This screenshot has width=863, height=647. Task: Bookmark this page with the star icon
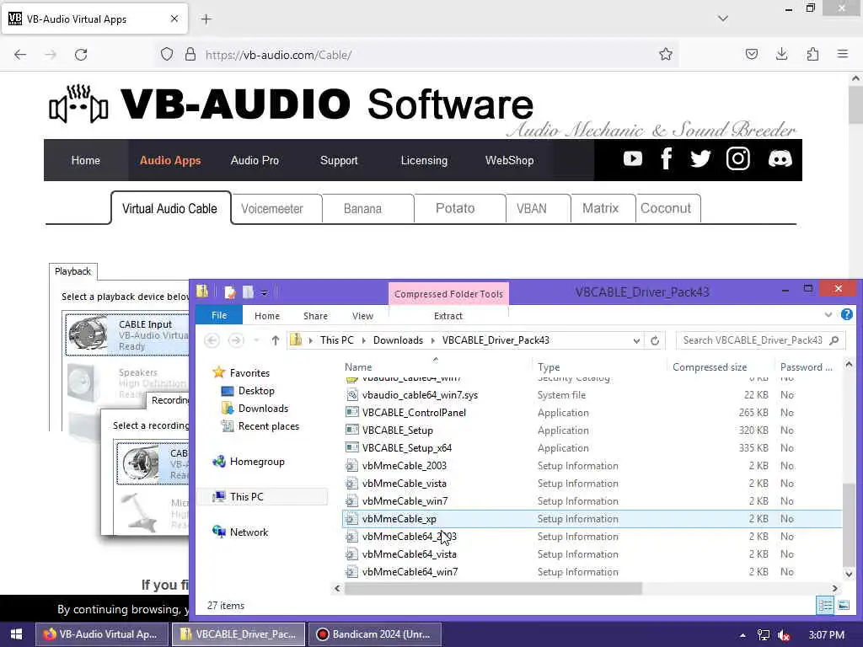pyautogui.click(x=666, y=54)
